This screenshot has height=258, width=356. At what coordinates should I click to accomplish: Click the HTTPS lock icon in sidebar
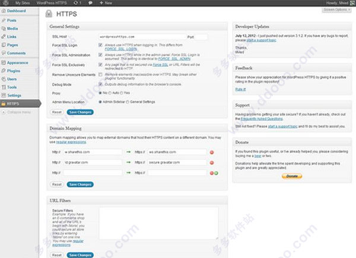[x=3, y=104]
